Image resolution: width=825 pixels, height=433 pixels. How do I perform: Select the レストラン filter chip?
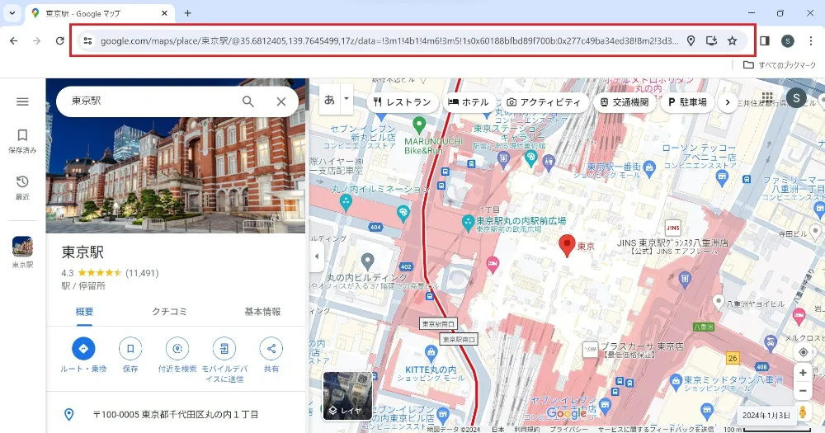(402, 102)
